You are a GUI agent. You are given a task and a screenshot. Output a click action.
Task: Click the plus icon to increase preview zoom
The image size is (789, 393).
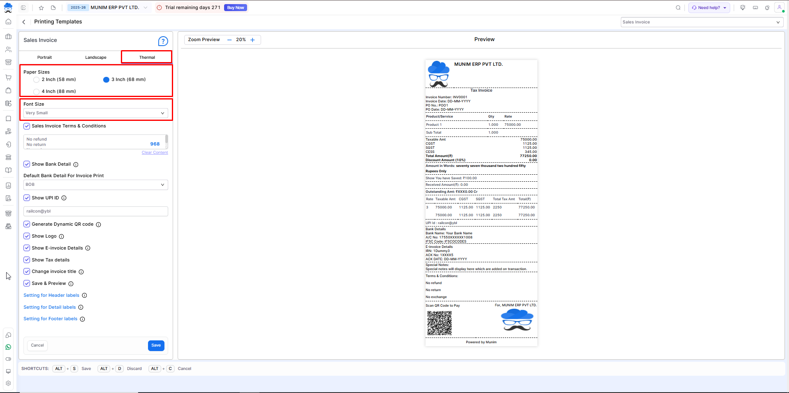click(x=252, y=40)
